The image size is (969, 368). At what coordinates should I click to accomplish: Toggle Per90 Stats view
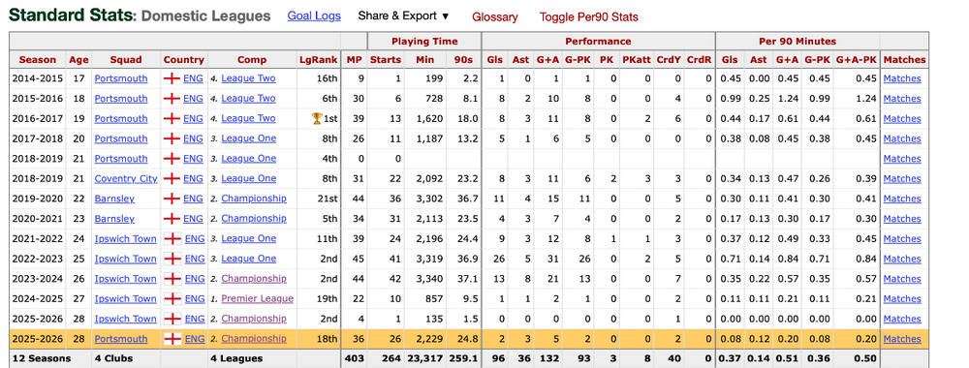click(x=588, y=16)
